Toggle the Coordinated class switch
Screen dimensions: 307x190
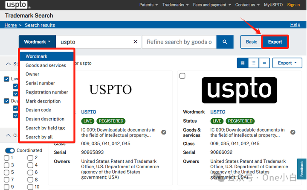tap(10, 150)
